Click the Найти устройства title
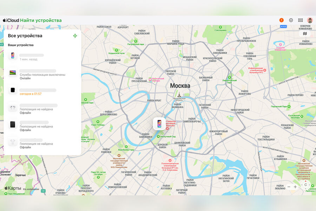 pyautogui.click(x=41, y=20)
